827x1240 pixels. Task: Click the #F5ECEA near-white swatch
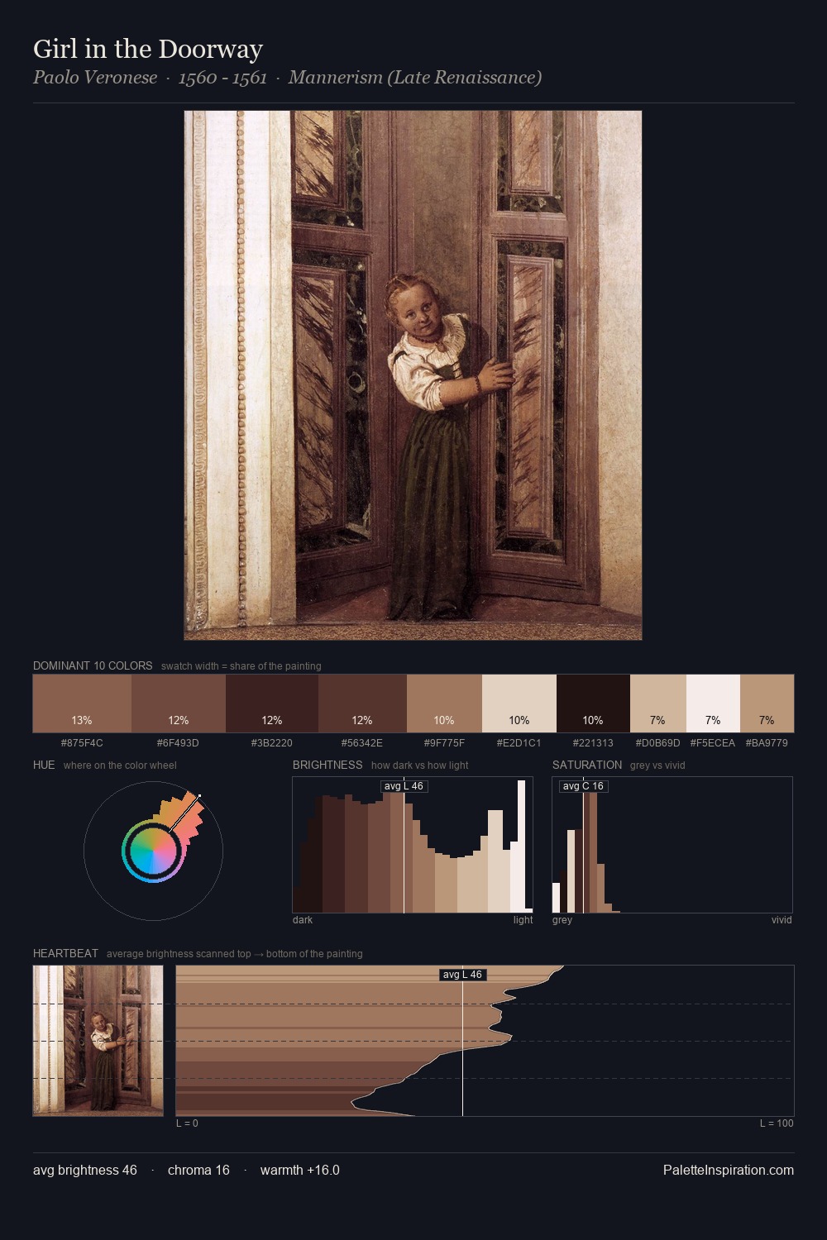713,703
